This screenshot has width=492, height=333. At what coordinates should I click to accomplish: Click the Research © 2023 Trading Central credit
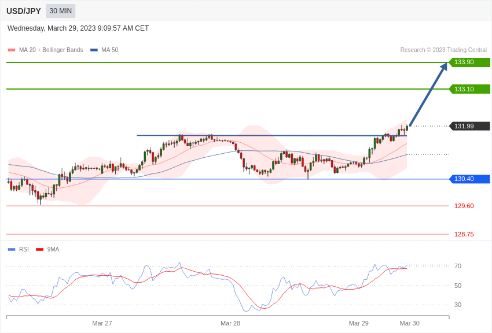point(443,50)
